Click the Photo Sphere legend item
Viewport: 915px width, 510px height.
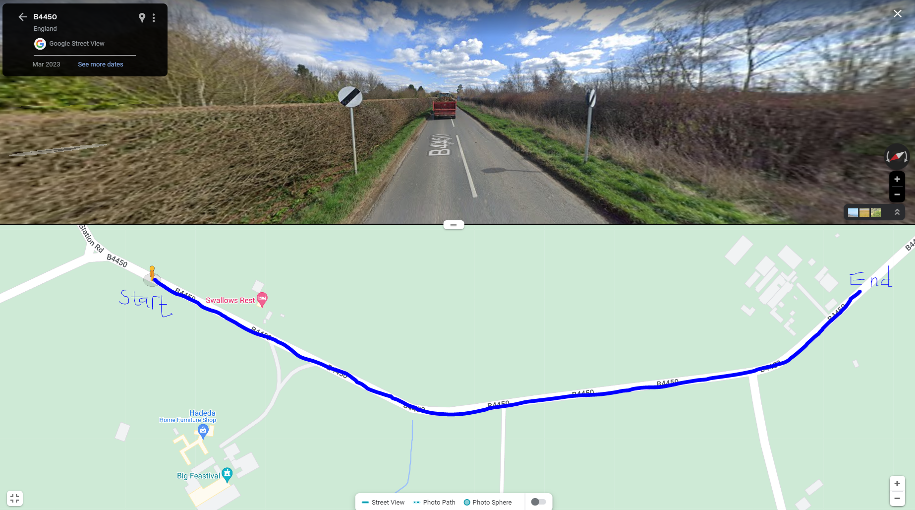[487, 502]
